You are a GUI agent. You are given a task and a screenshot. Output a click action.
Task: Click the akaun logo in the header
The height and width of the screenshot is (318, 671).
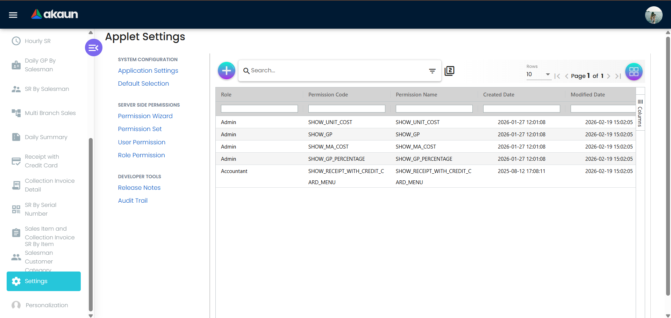click(x=54, y=14)
